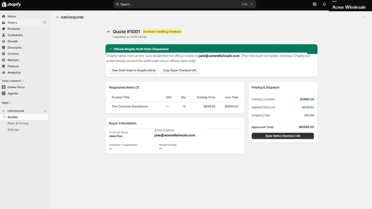The height and width of the screenshot is (209, 372).
Task: Click the nativequote app icon in sidebar
Action: click(x=4, y=111)
